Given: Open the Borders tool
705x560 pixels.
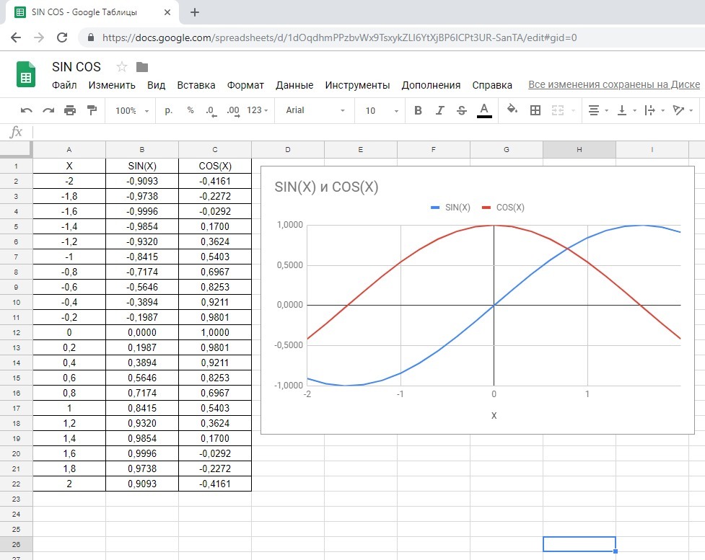Looking at the screenshot, I should [535, 110].
